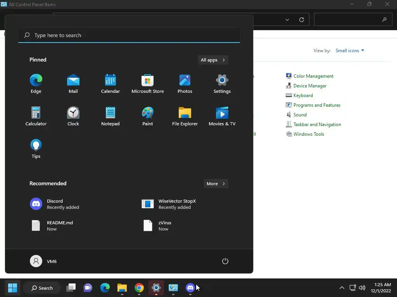Open Microsoft Store from pinned apps
This screenshot has width=397, height=297.
(x=148, y=84)
